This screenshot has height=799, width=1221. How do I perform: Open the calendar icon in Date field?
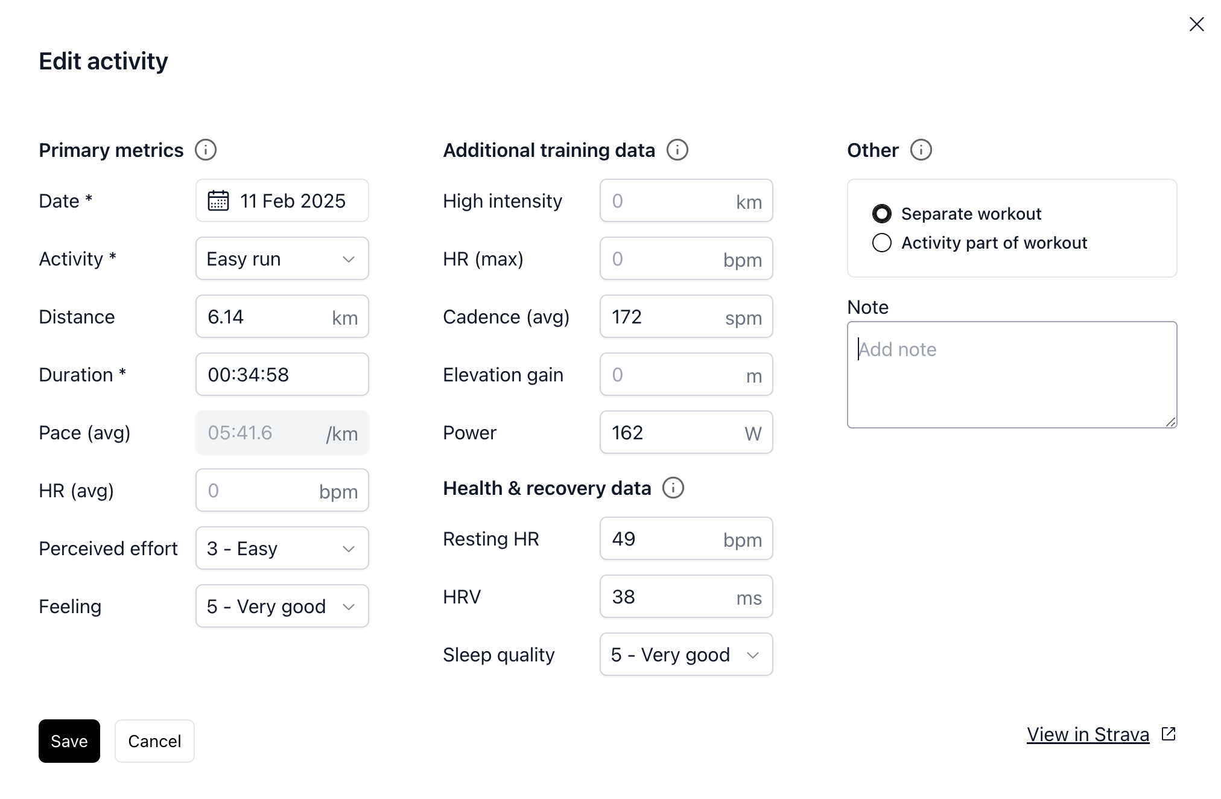pos(218,200)
